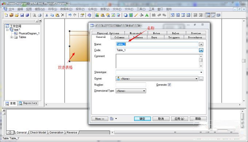This screenshot has width=248, height=142.
Task: Click the Undo arrow icon
Action: tap(70, 15)
